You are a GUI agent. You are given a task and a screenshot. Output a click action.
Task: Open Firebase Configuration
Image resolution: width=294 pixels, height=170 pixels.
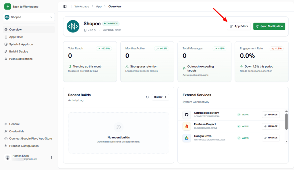pyautogui.click(x=29, y=146)
